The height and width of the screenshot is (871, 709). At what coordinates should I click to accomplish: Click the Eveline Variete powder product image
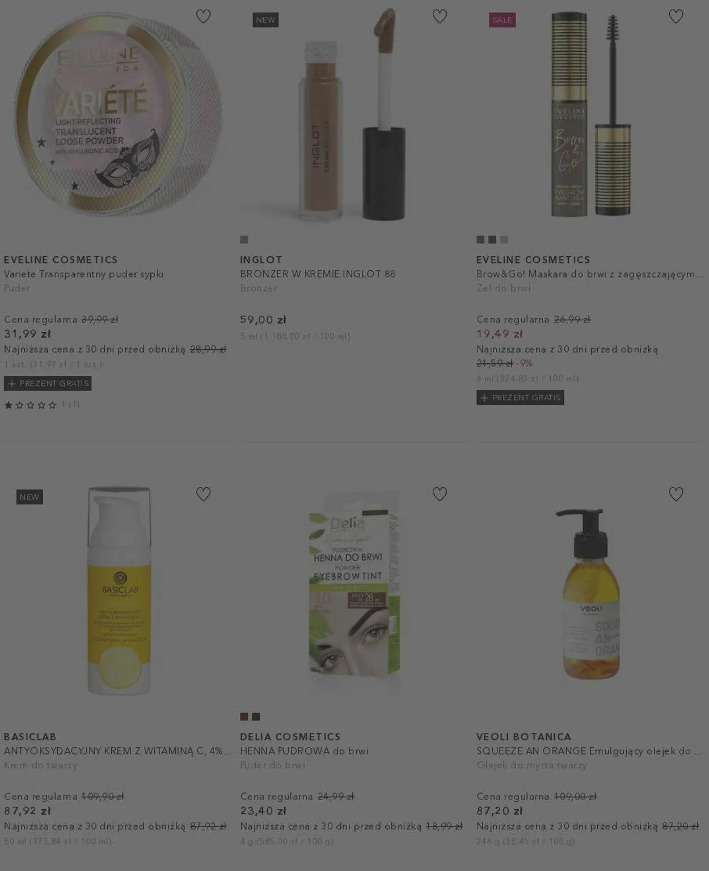tap(118, 114)
